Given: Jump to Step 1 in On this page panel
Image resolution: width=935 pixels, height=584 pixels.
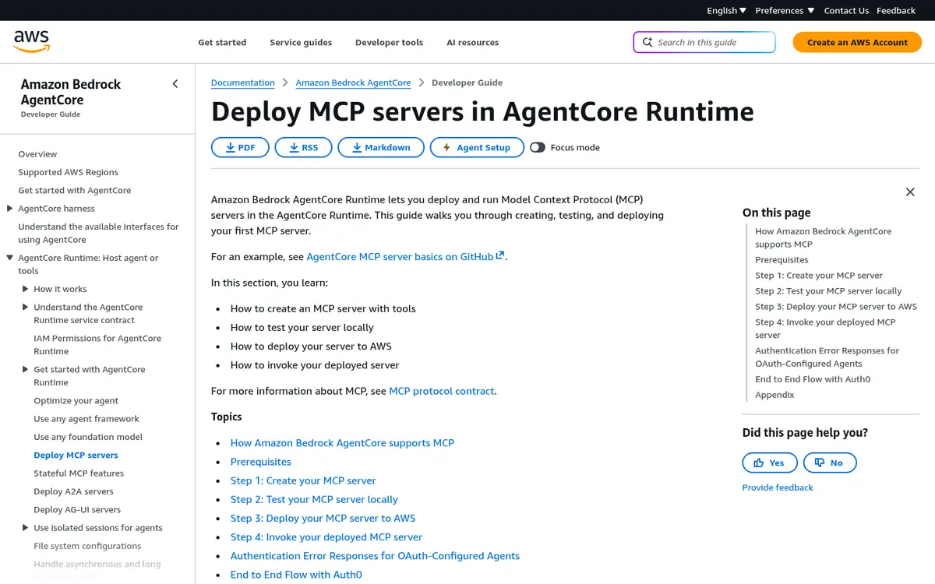Looking at the screenshot, I should pyautogui.click(x=819, y=276).
